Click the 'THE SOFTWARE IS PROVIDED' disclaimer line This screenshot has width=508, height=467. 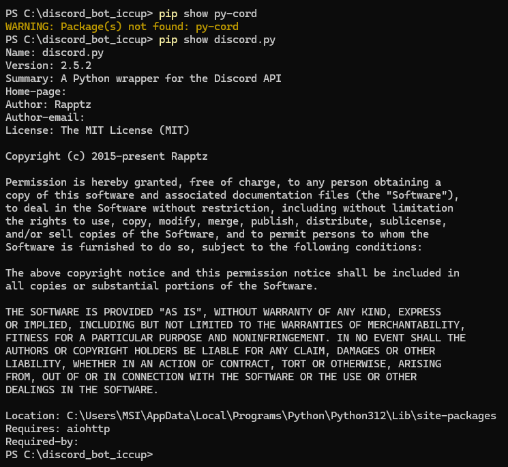click(223, 312)
